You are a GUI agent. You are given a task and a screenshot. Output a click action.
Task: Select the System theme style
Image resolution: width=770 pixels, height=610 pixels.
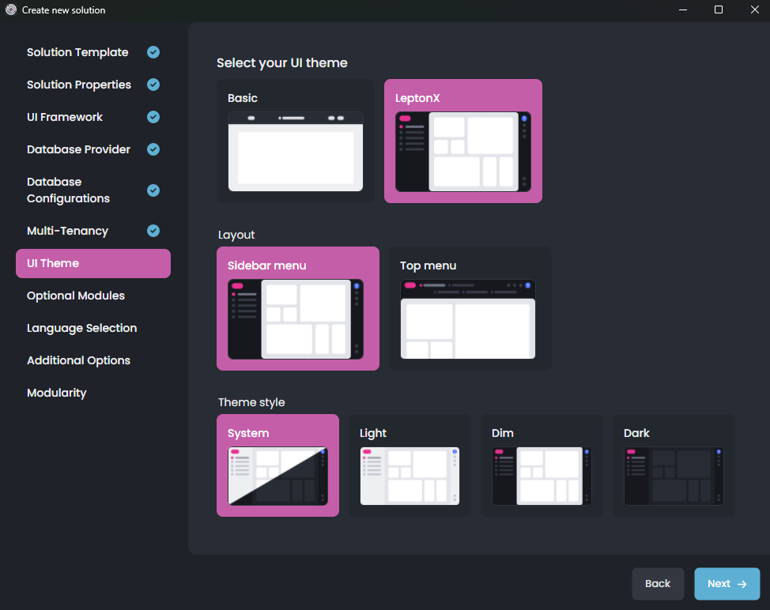[x=277, y=465]
